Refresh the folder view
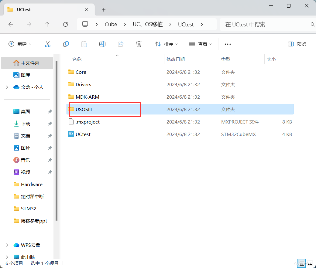316x268 pixels. pyautogui.click(x=65, y=25)
